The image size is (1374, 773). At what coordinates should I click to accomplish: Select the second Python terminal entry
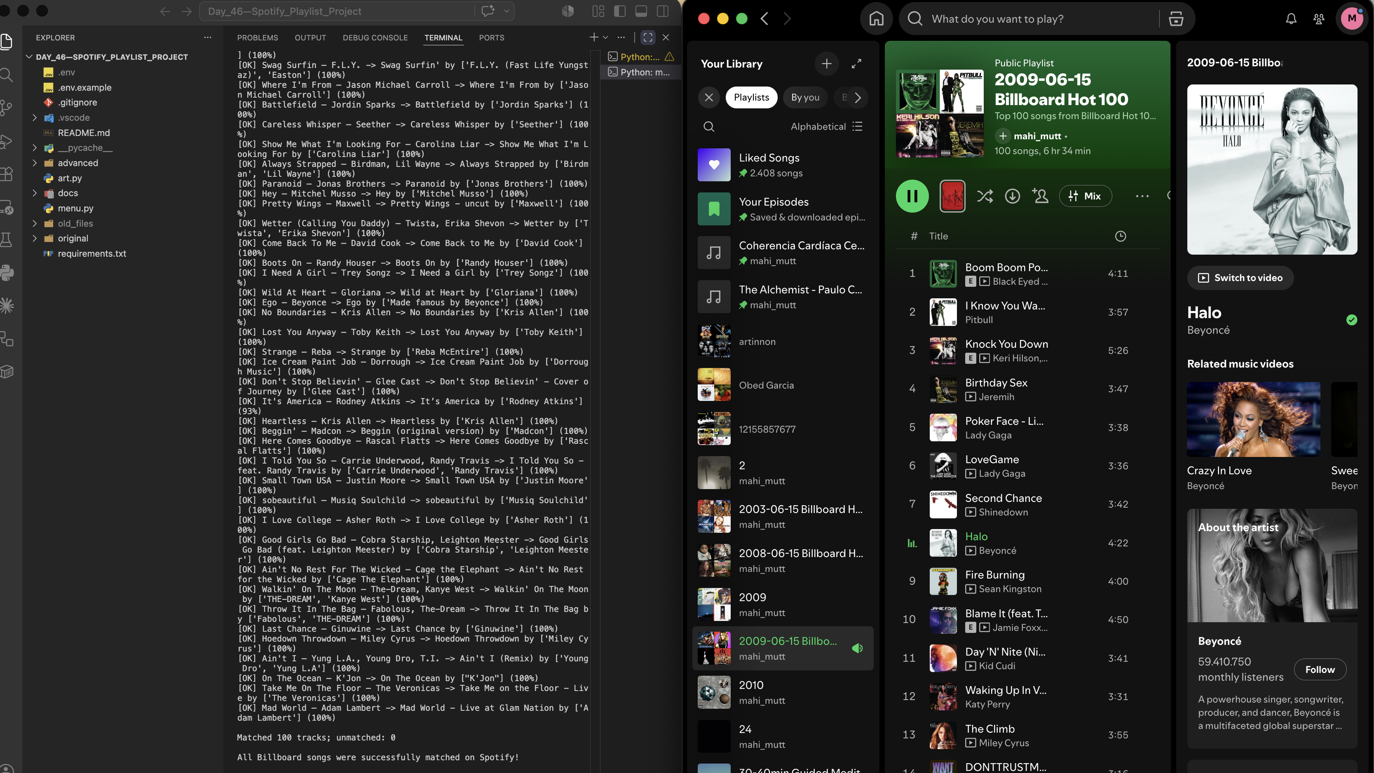[640, 72]
